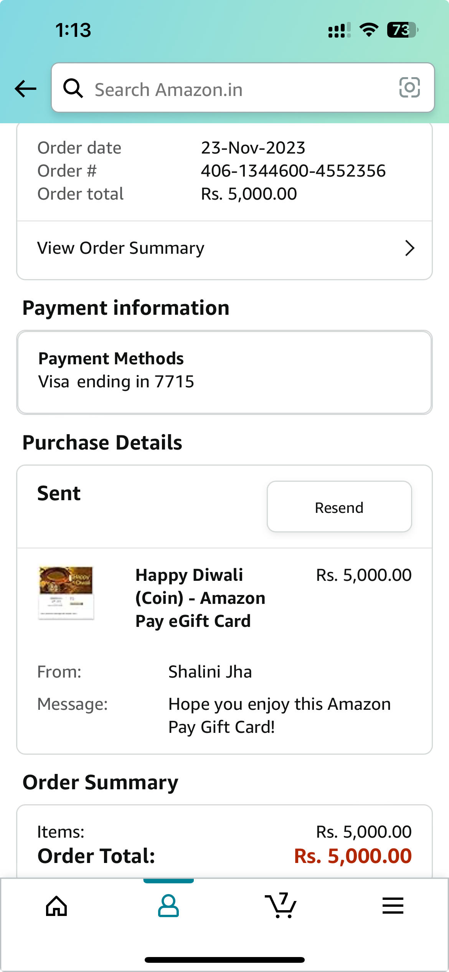Tap the battery status indicator
The image size is (449, 972).
pyautogui.click(x=402, y=30)
